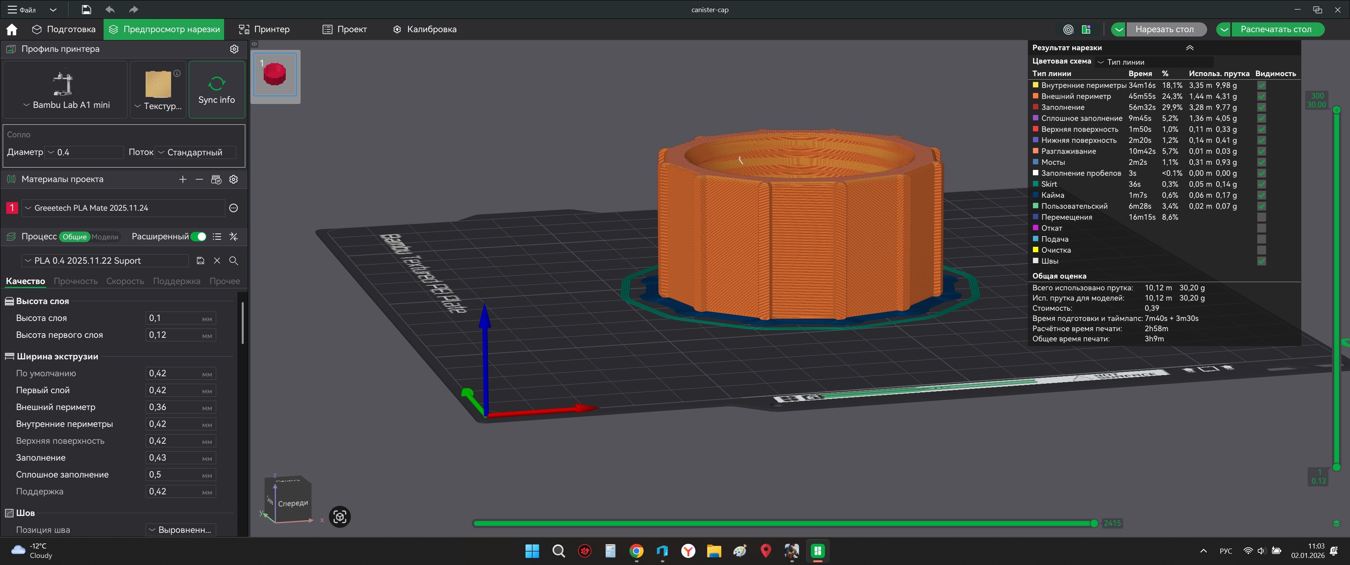Hide Заполнение lines with visibility checkbox
Viewport: 1350px width, 565px height.
coord(1261,108)
